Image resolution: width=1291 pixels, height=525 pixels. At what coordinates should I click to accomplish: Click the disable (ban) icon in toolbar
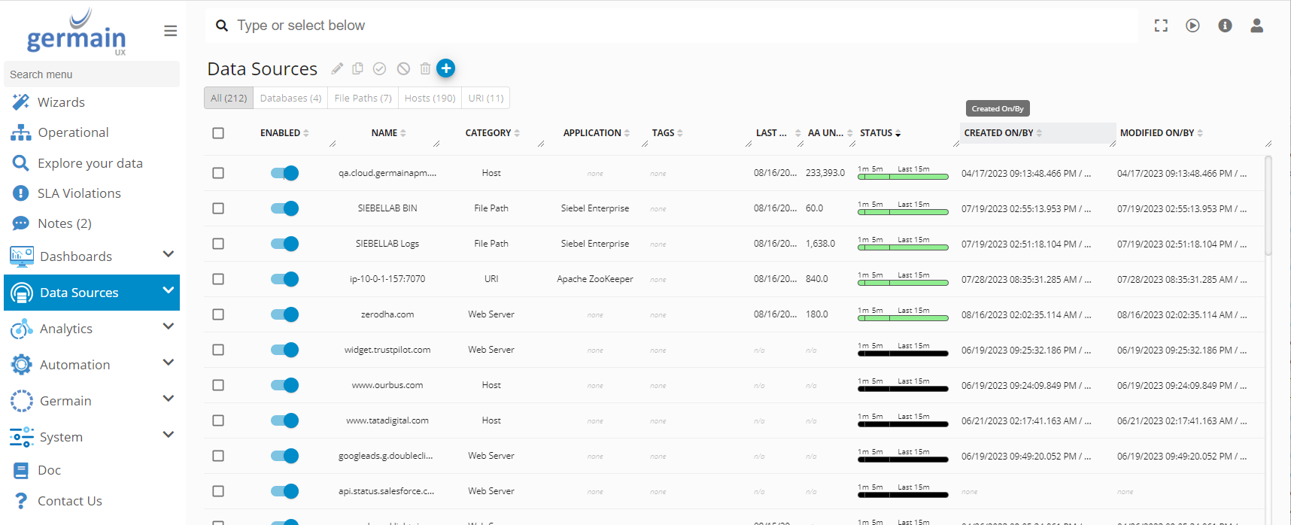click(x=403, y=68)
